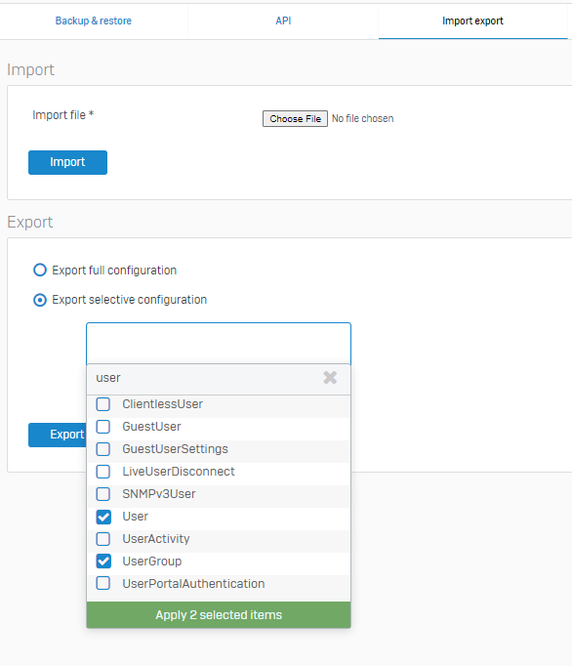Switch to Backup & restore tab

(94, 21)
